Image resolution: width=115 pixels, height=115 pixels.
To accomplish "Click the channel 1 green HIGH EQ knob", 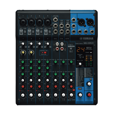I will click(23, 62).
